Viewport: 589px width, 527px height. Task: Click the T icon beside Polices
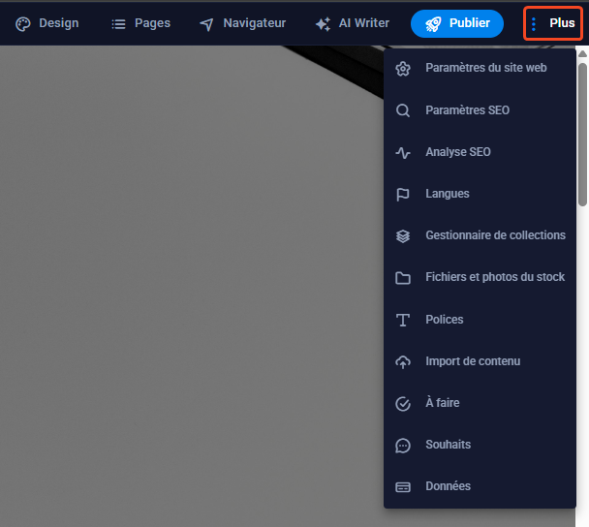[403, 320]
